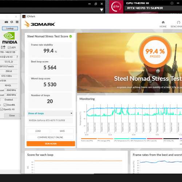Toggle CPU Temperature legend swatch

click(122, 139)
